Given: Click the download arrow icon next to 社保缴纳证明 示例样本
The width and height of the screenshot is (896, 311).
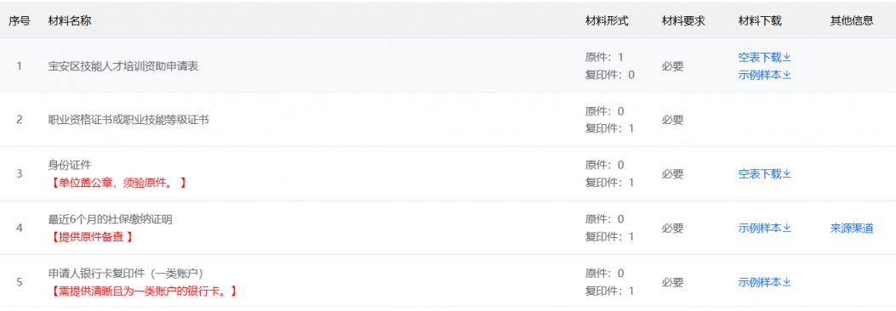Looking at the screenshot, I should coord(787,229).
